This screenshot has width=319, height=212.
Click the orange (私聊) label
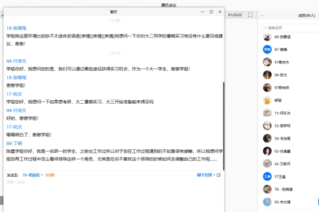(50, 175)
